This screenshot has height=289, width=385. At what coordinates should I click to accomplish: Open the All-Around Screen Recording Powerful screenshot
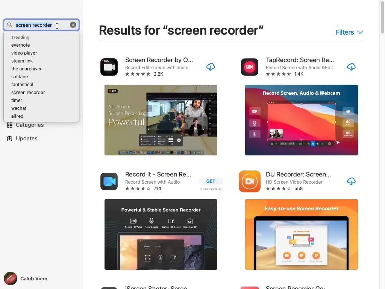(x=161, y=120)
